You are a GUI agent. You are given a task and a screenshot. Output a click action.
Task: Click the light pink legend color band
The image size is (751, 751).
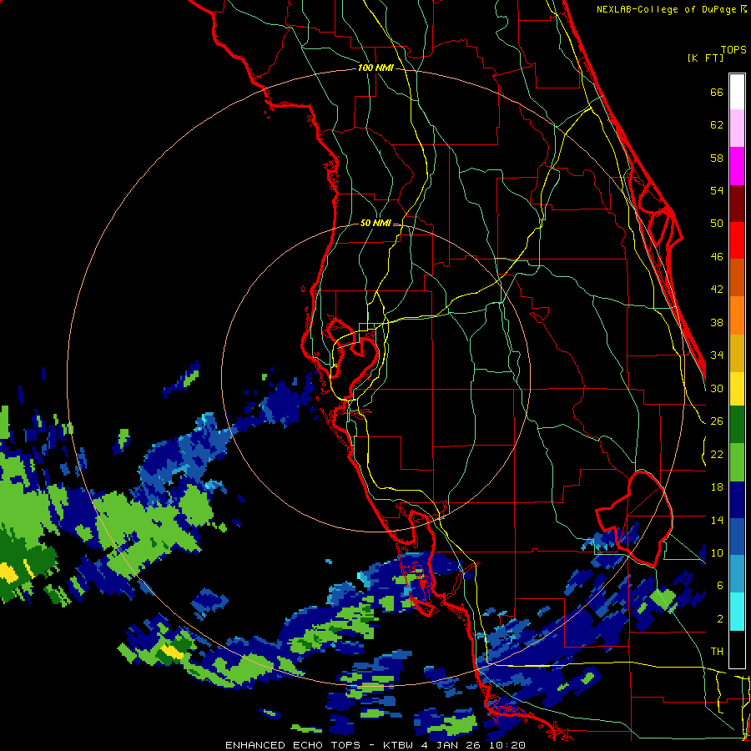tap(737, 129)
